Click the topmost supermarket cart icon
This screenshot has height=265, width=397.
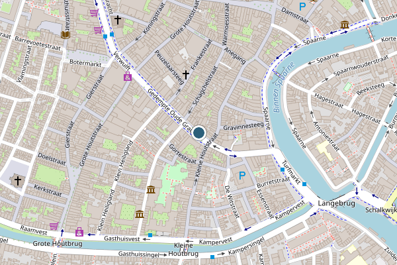tap(94, 13)
